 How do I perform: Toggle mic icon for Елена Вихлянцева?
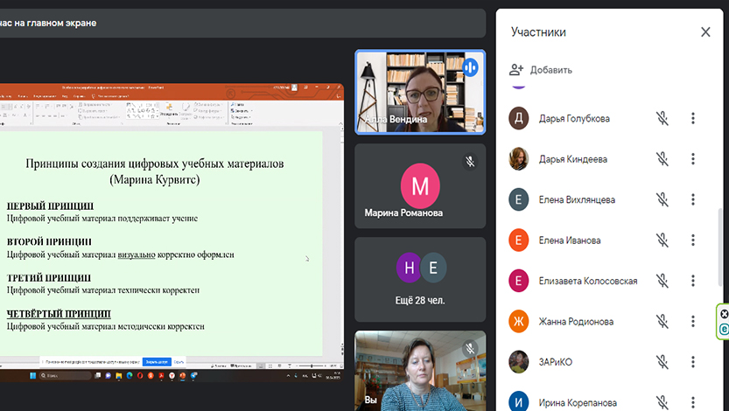click(x=662, y=200)
